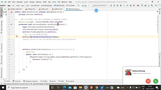Open the Logcat tool window
161x90 pixels.
(70, 81)
